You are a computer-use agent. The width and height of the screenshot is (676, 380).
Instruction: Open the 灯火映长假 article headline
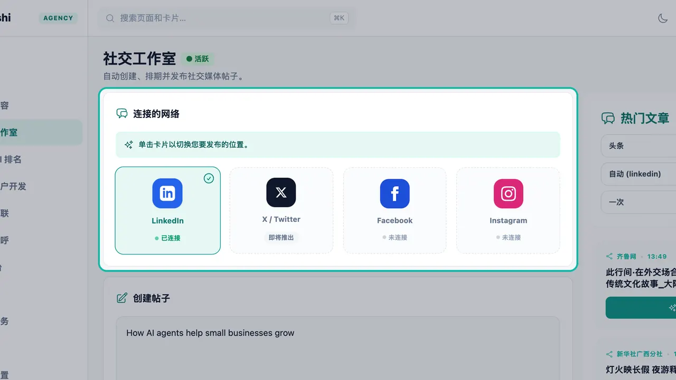[x=641, y=370]
